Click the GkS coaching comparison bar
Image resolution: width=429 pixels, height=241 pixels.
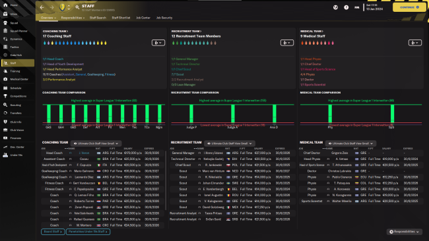tap(49, 114)
